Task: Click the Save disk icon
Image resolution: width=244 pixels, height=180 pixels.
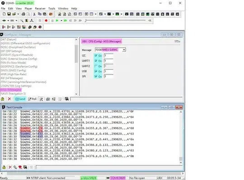Action: (9, 14)
